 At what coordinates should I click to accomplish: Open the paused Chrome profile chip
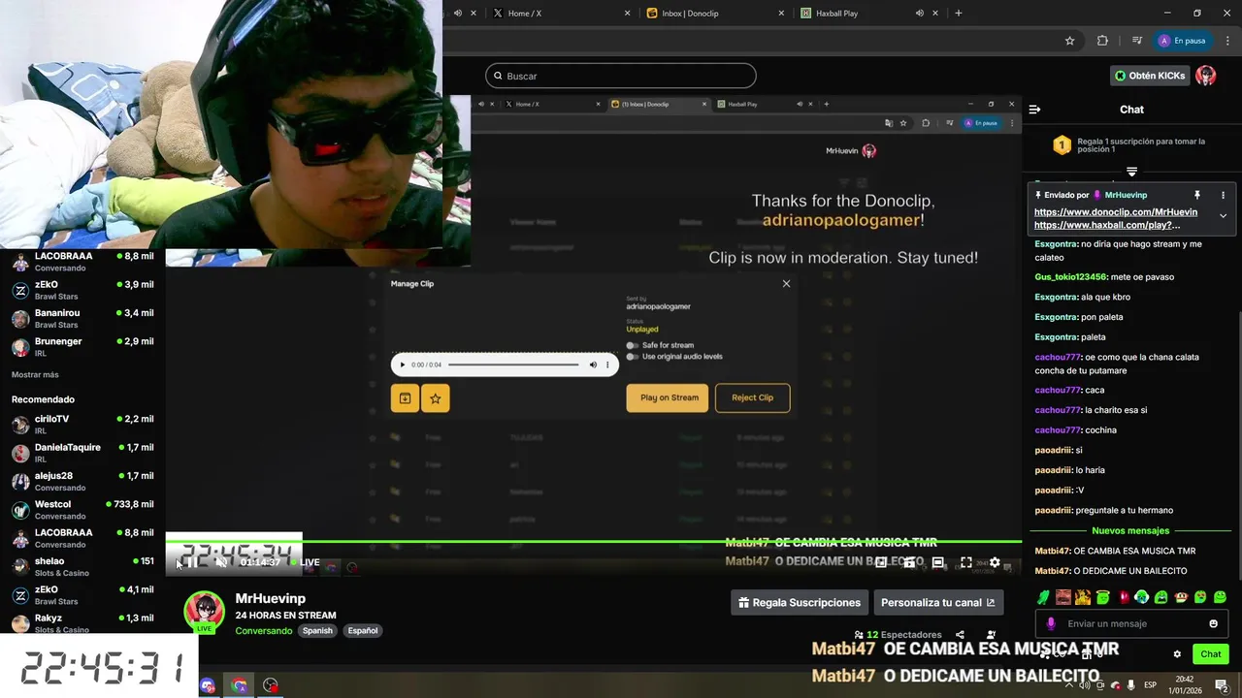point(1182,41)
